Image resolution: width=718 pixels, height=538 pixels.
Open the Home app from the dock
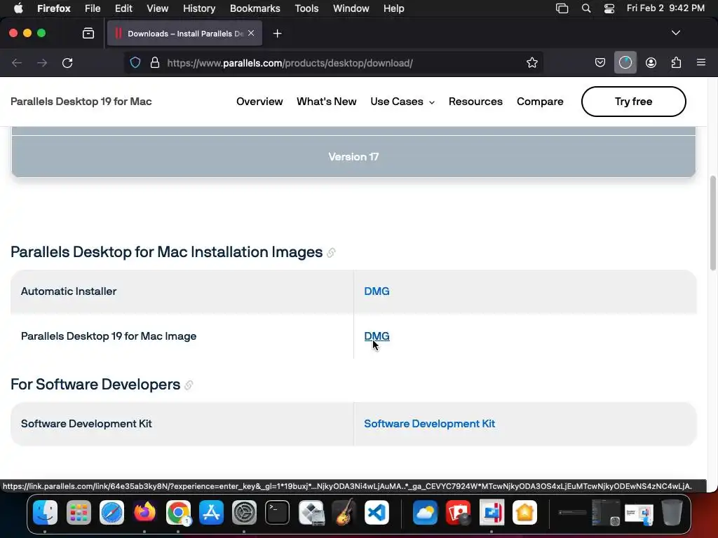[524, 512]
